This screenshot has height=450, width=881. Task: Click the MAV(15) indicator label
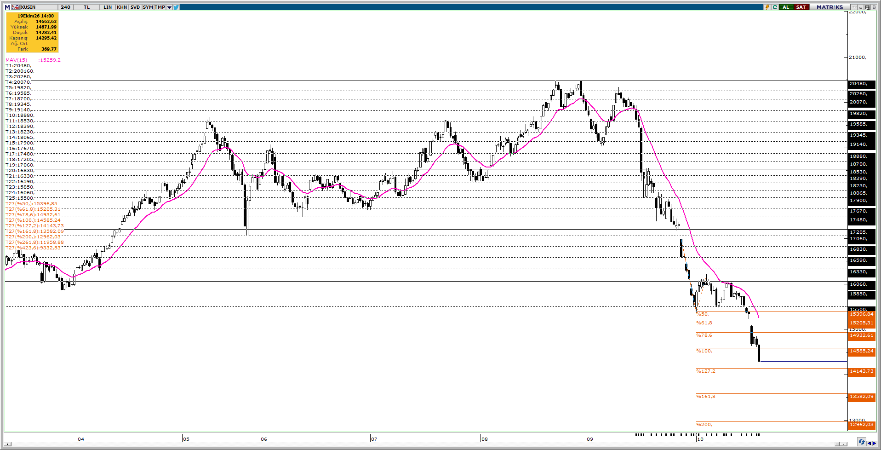pos(16,60)
